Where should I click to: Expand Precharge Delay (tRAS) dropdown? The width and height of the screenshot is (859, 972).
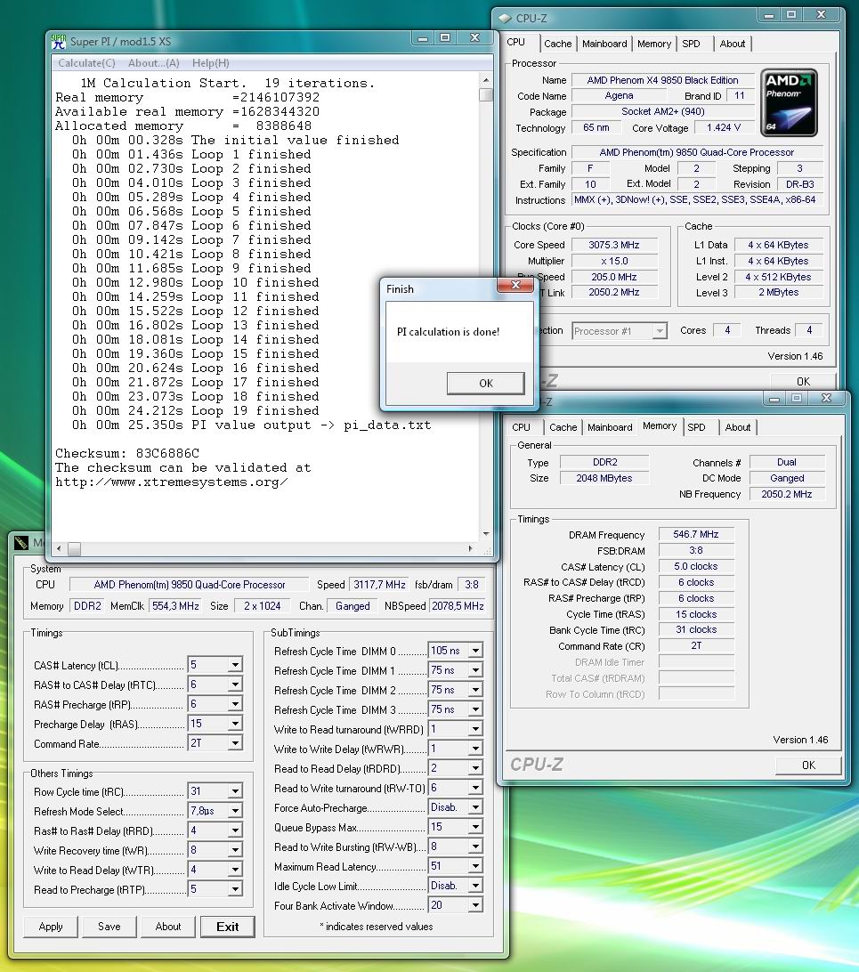[235, 724]
